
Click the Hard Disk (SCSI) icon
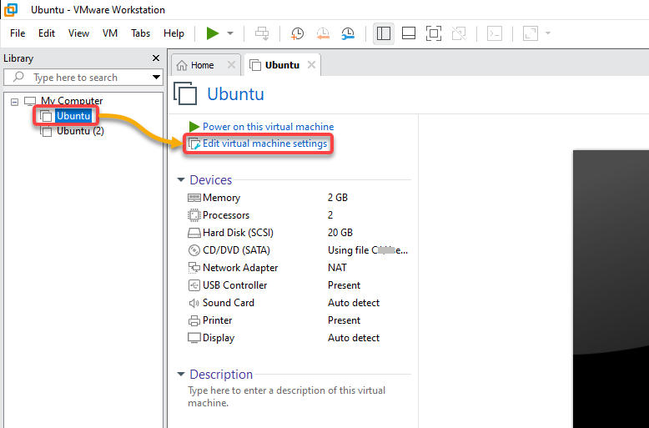pos(194,233)
